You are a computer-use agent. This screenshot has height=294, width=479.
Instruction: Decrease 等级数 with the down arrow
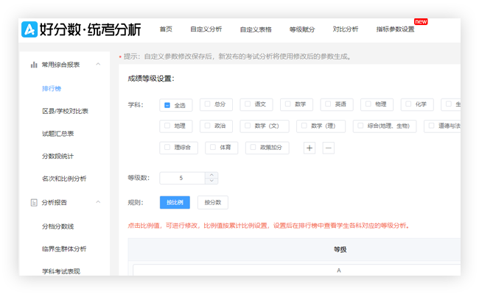(211, 181)
